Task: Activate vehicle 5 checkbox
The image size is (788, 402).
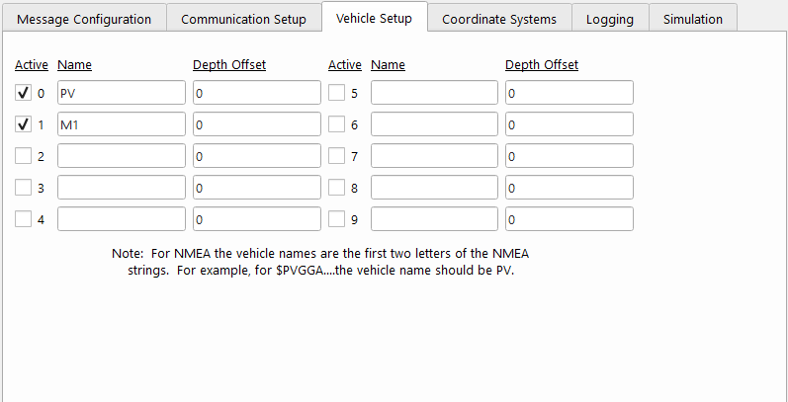Action: coord(336,94)
